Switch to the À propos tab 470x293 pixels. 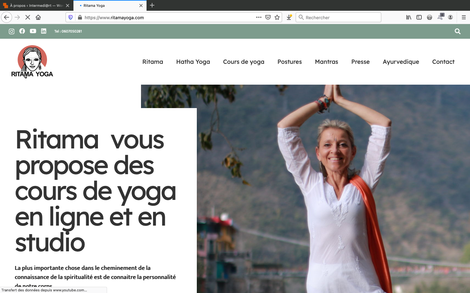click(x=36, y=5)
